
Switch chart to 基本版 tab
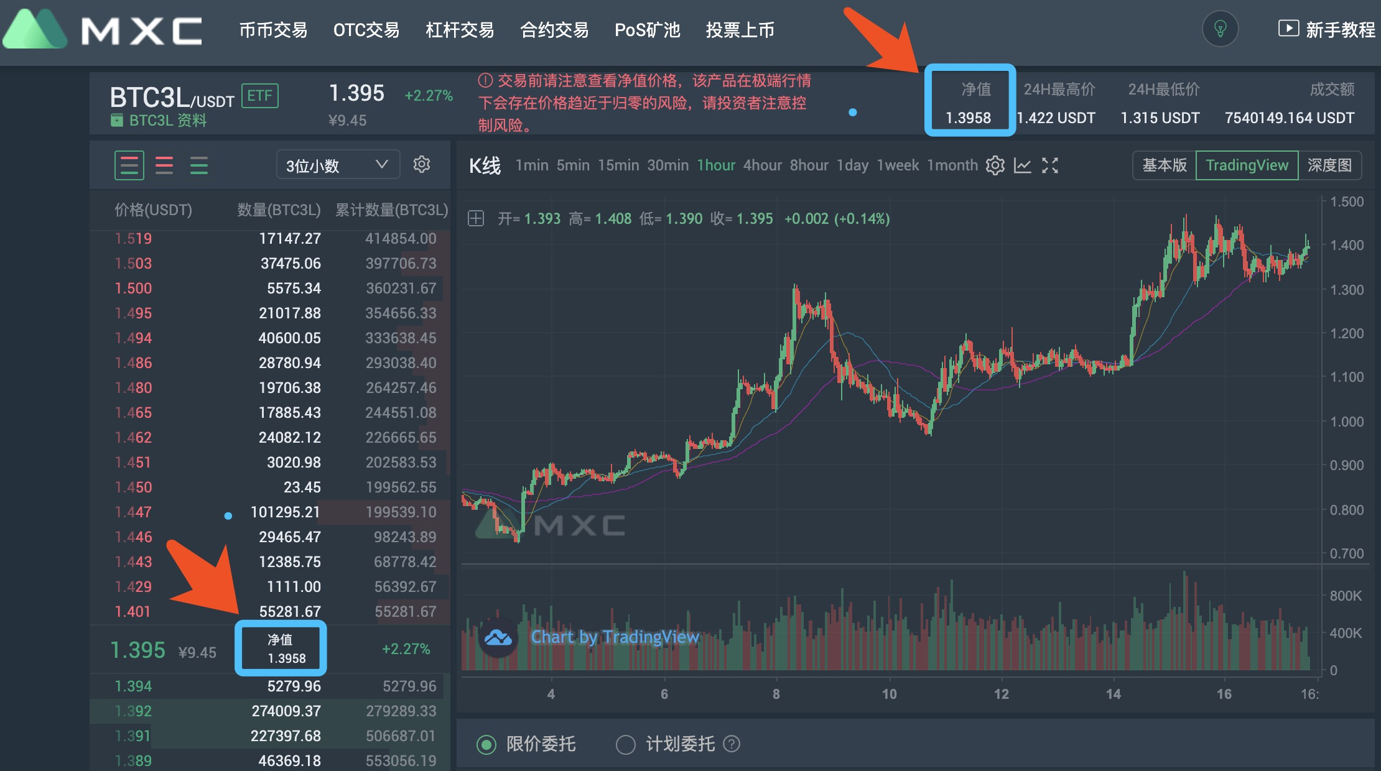click(1165, 165)
